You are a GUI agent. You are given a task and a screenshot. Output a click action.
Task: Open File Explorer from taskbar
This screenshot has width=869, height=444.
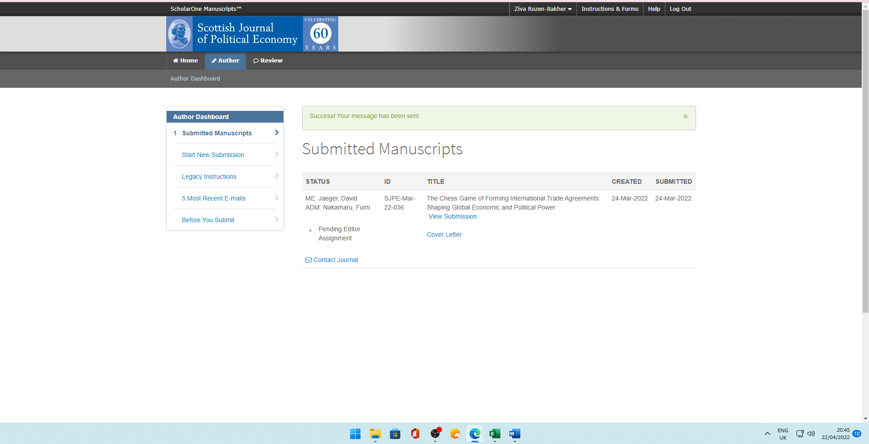[375, 434]
